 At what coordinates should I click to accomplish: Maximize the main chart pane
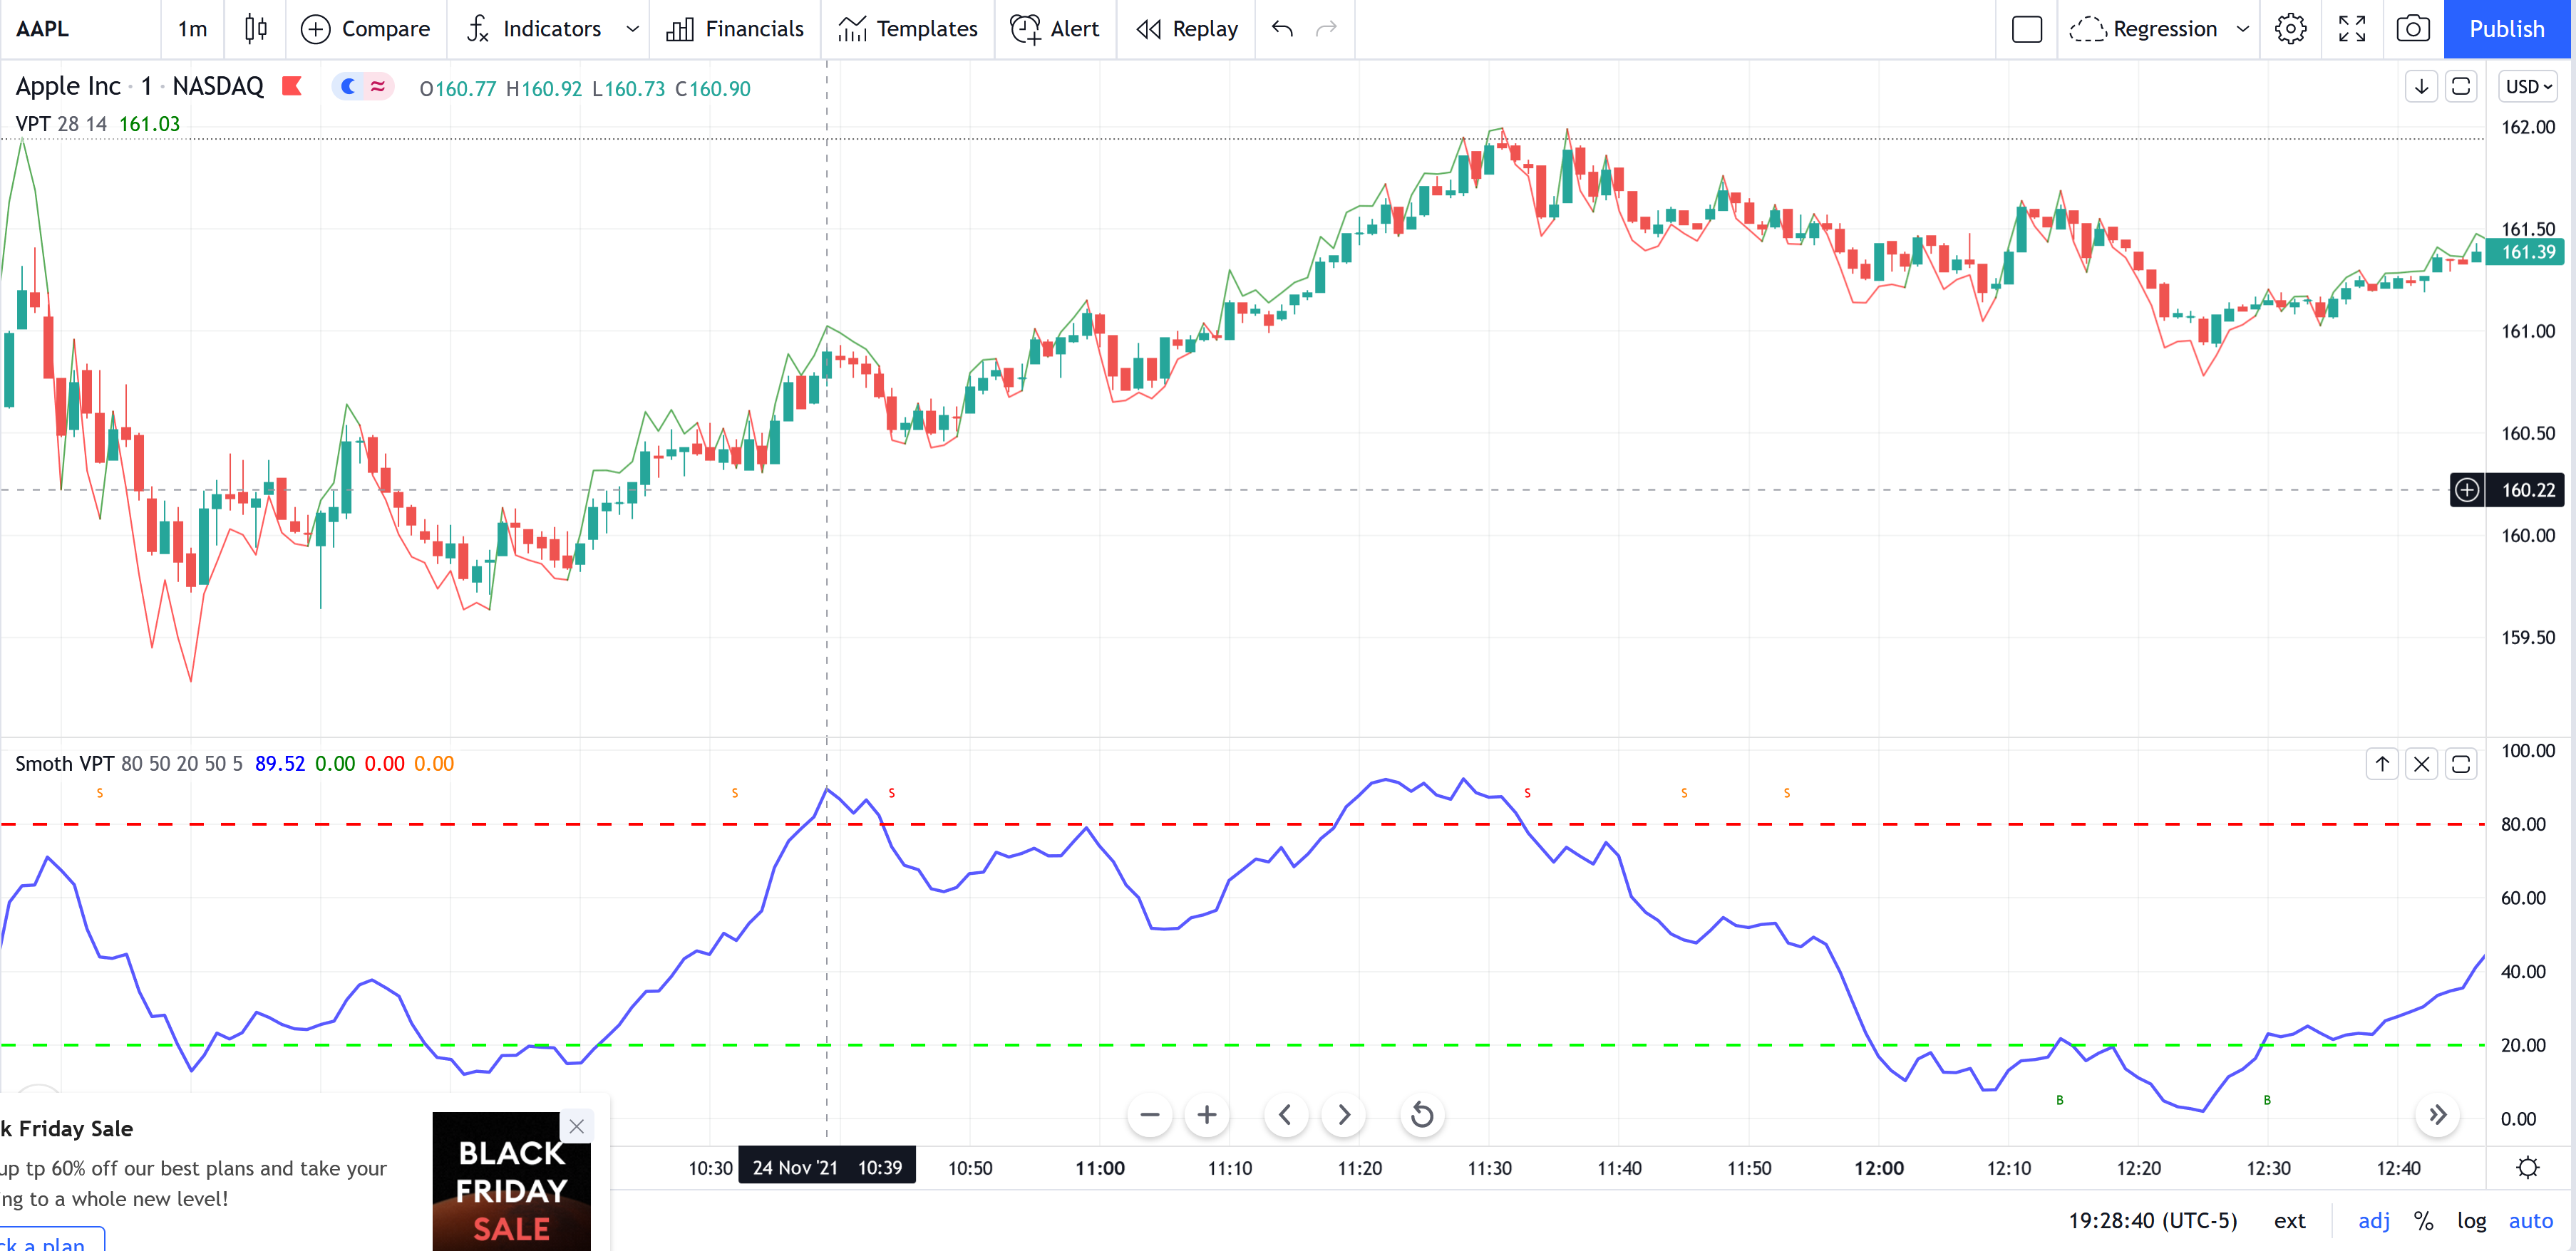(x=2461, y=87)
